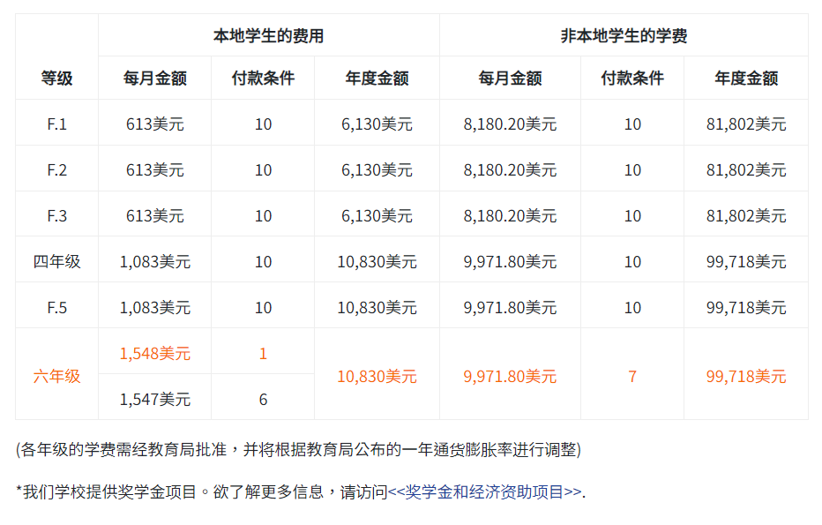The width and height of the screenshot is (822, 525).
Task: Click the note about 教育局批准 tuition adjustment
Action: pyautogui.click(x=298, y=449)
